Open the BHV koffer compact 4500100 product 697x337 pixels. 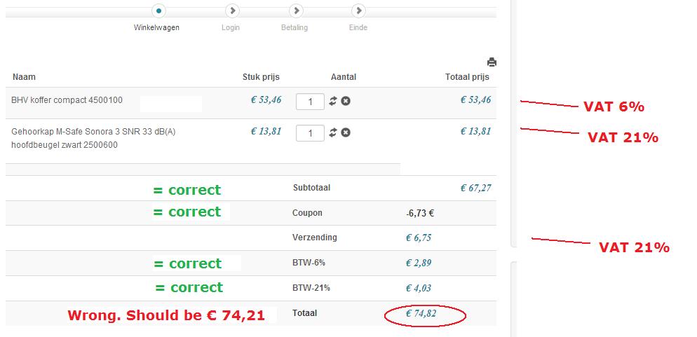pos(67,100)
